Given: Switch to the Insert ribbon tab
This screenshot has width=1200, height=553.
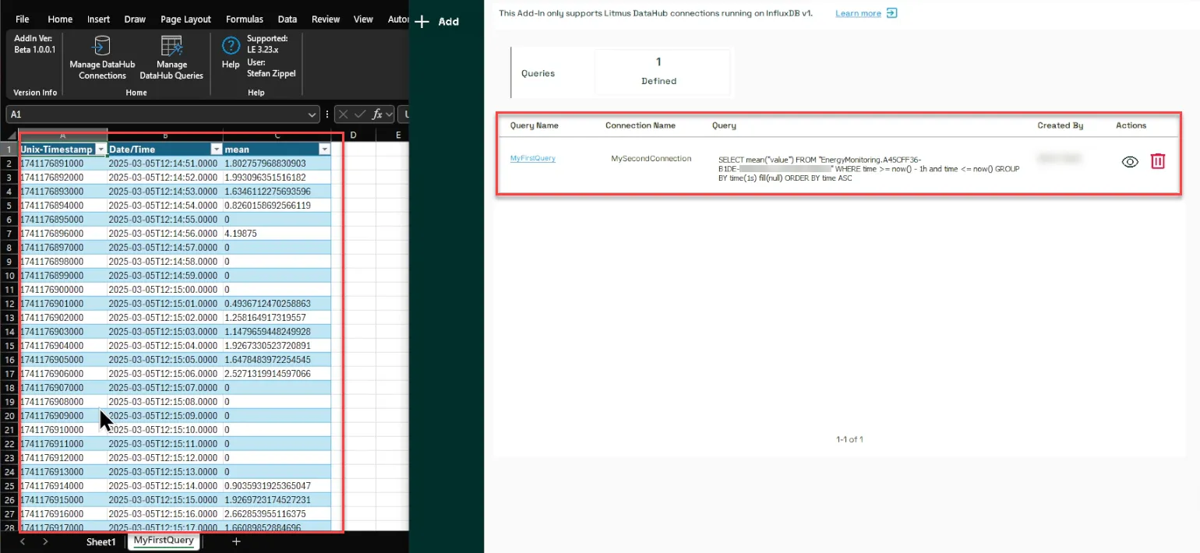Looking at the screenshot, I should 99,19.
